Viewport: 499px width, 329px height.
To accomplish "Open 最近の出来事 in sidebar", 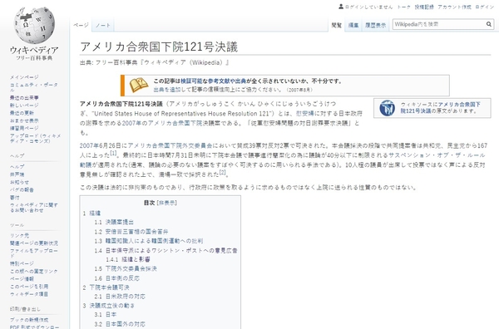I will [24, 97].
